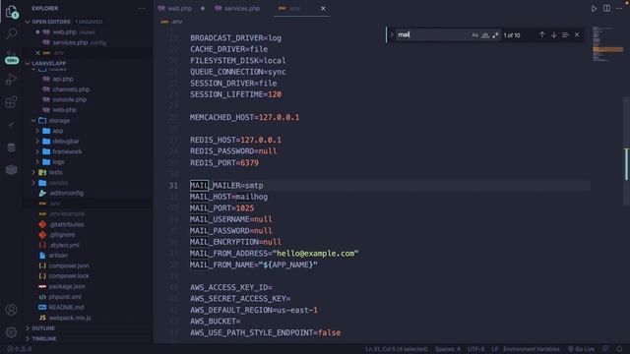Image resolution: width=630 pixels, height=354 pixels.
Task: Open the Run and Debug view
Action: coord(11,80)
